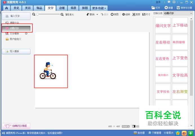
Task: Click the 旋转 rotate tool
Action: click(x=126, y=15)
